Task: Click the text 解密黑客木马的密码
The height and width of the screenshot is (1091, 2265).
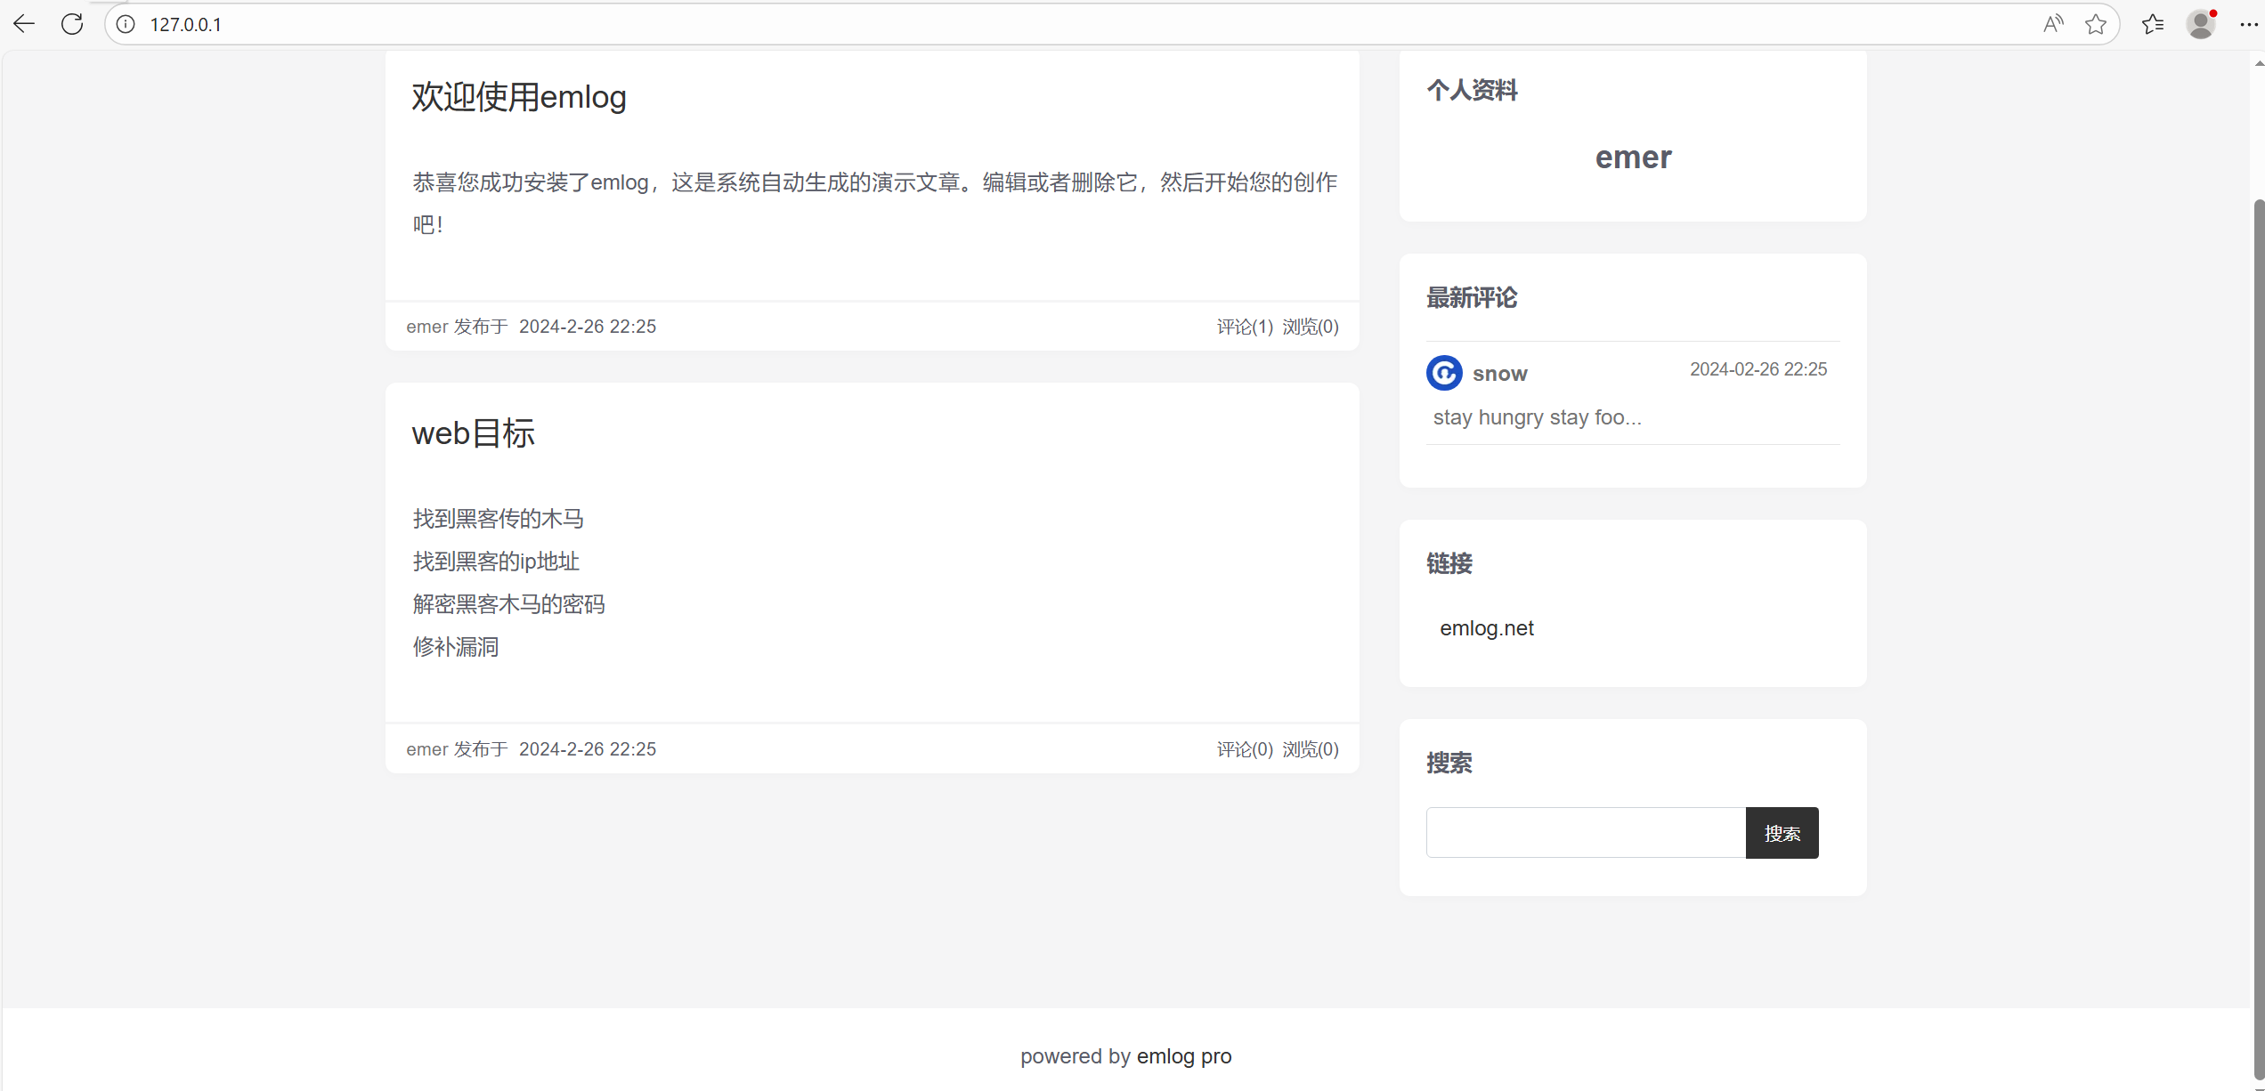Action: point(508,604)
